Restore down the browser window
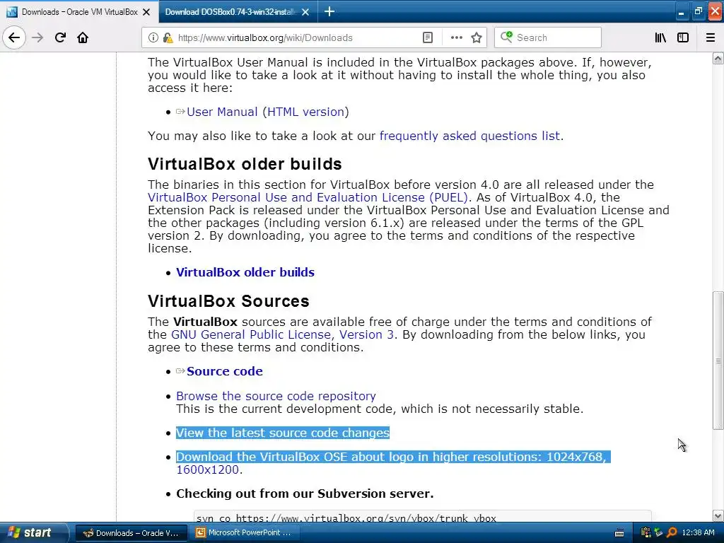 pos(698,11)
